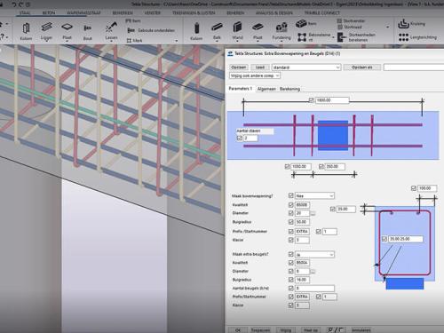
Task: Select the steel Plaat tool
Action: tap(67, 31)
